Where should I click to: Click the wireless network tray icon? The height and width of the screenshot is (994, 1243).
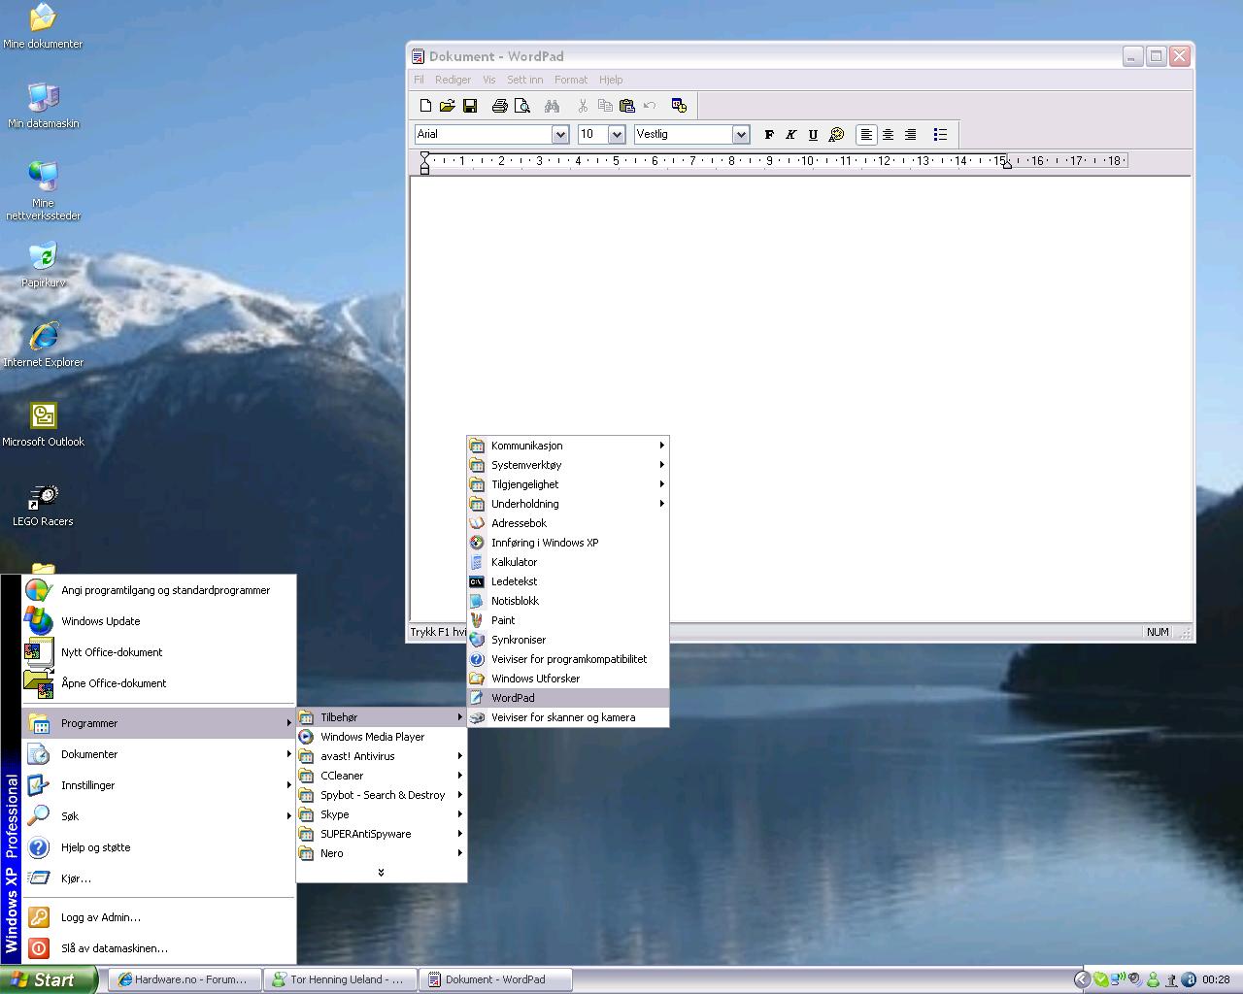click(1118, 978)
